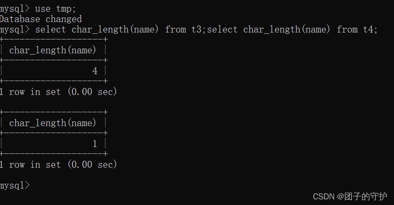
Task: Click the CSDN watermark text
Action: point(323,197)
